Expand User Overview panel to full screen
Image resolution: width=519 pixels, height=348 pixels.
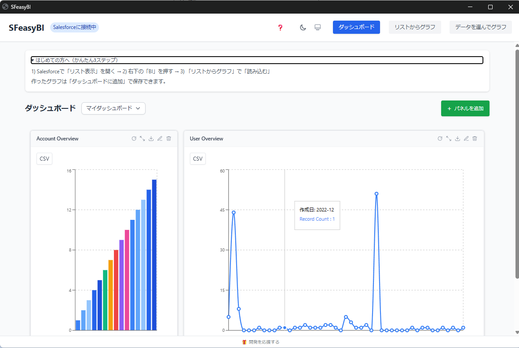pos(449,138)
